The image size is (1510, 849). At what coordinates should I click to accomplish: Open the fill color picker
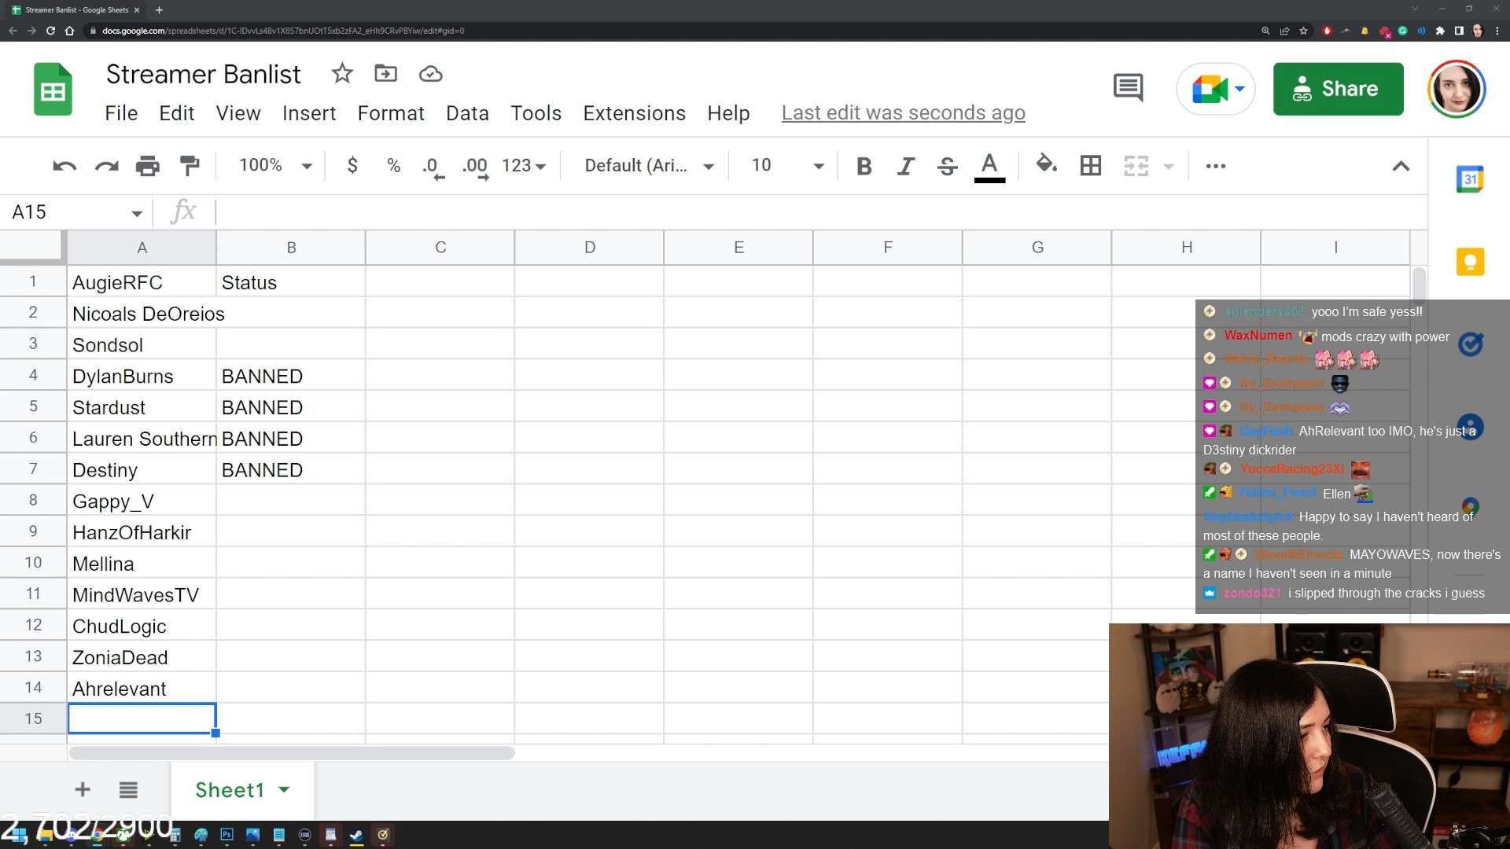point(1047,165)
